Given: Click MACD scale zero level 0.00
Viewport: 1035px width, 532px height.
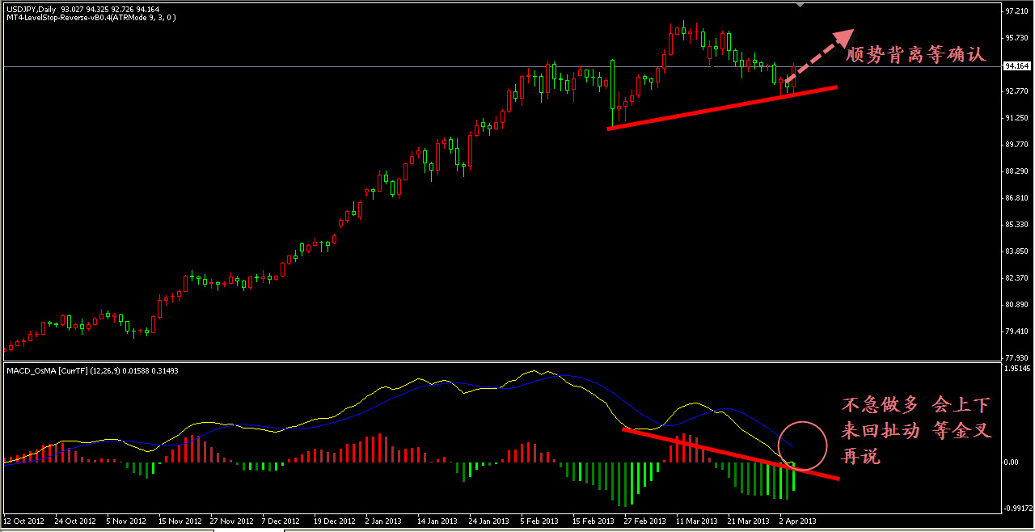Looking at the screenshot, I should coord(1012,462).
